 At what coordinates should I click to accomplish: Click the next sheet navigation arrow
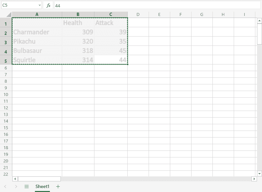coord(16,186)
